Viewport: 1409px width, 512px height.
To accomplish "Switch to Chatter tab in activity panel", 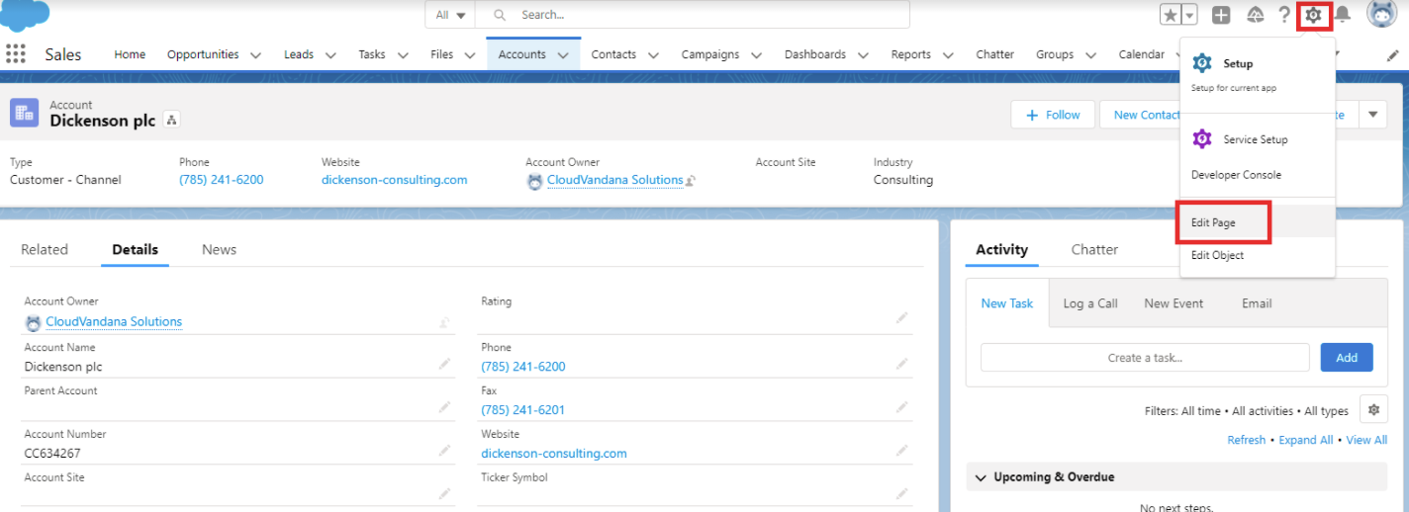I will tap(1094, 249).
